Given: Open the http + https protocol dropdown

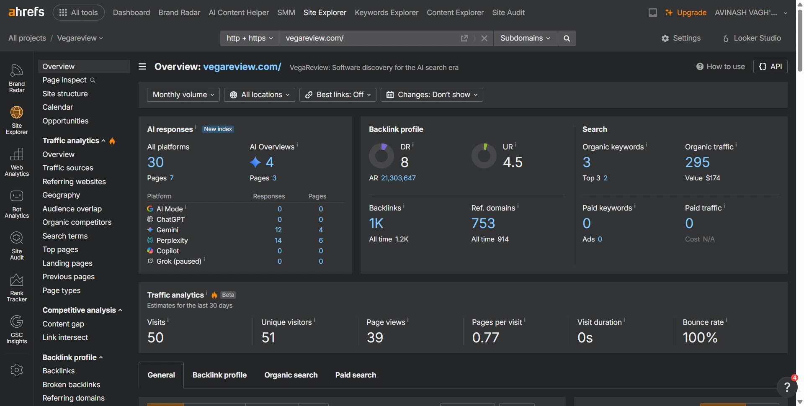Looking at the screenshot, I should [x=250, y=38].
